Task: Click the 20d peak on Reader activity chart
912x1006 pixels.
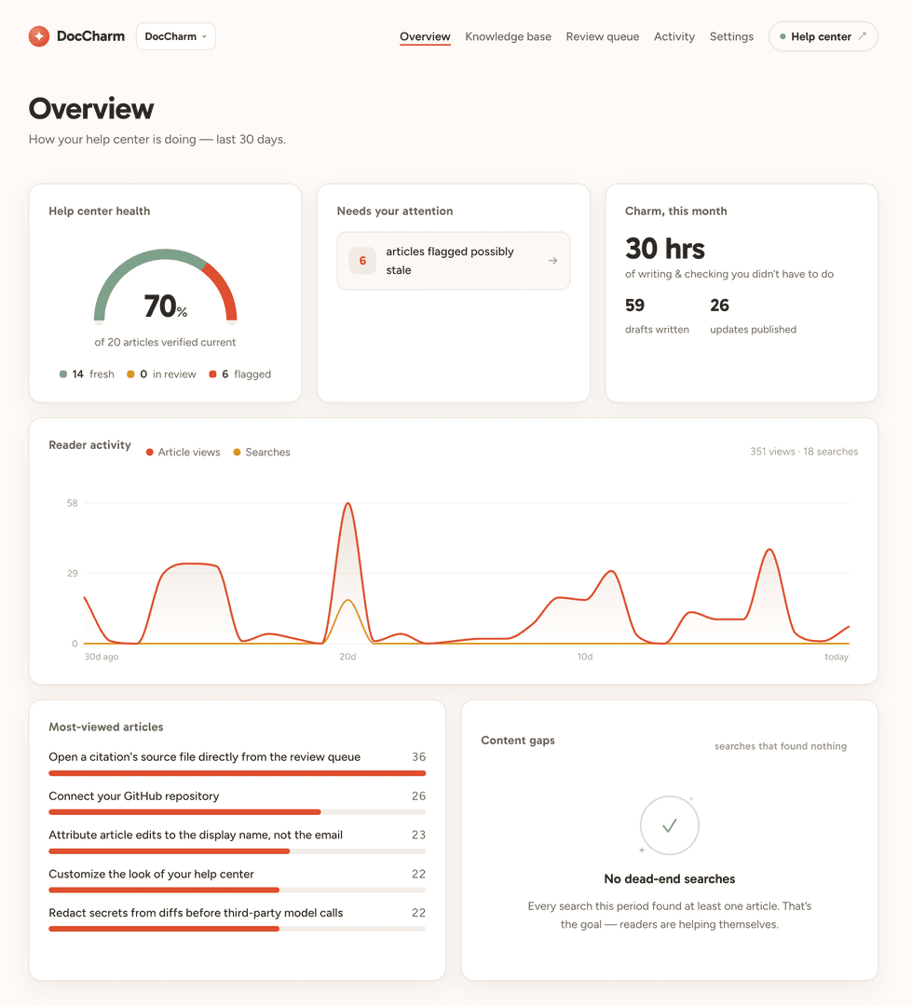Action: [347, 504]
